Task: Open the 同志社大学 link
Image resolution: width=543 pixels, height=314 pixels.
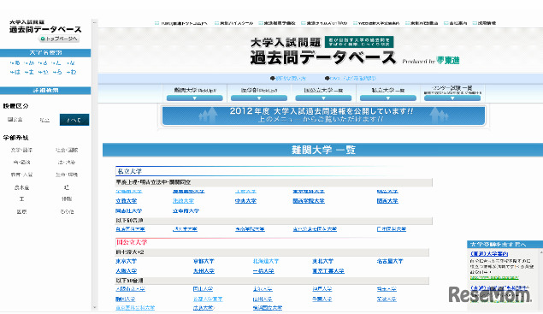Action: (x=129, y=210)
